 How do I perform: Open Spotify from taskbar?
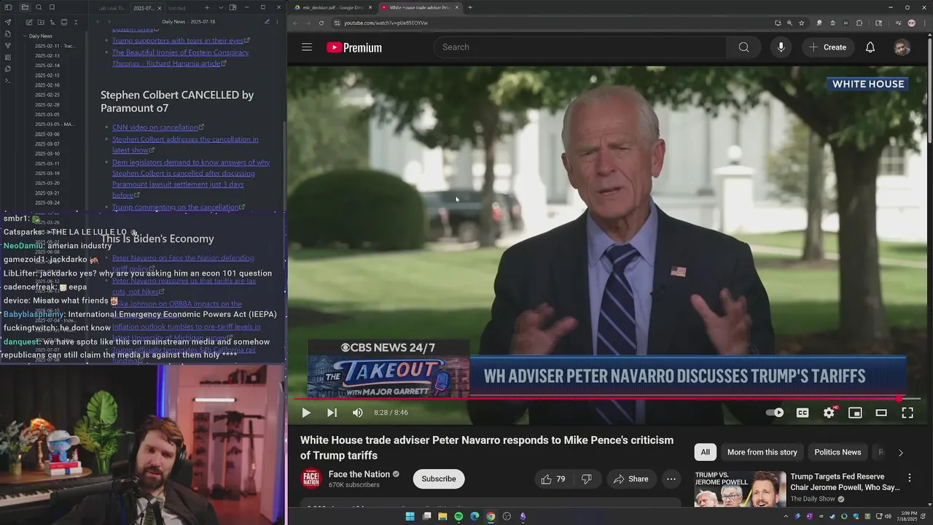click(458, 516)
